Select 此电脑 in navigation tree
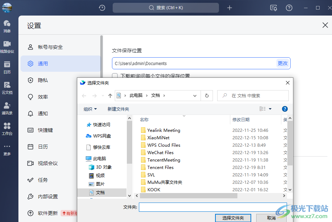 pyautogui.click(x=96, y=158)
